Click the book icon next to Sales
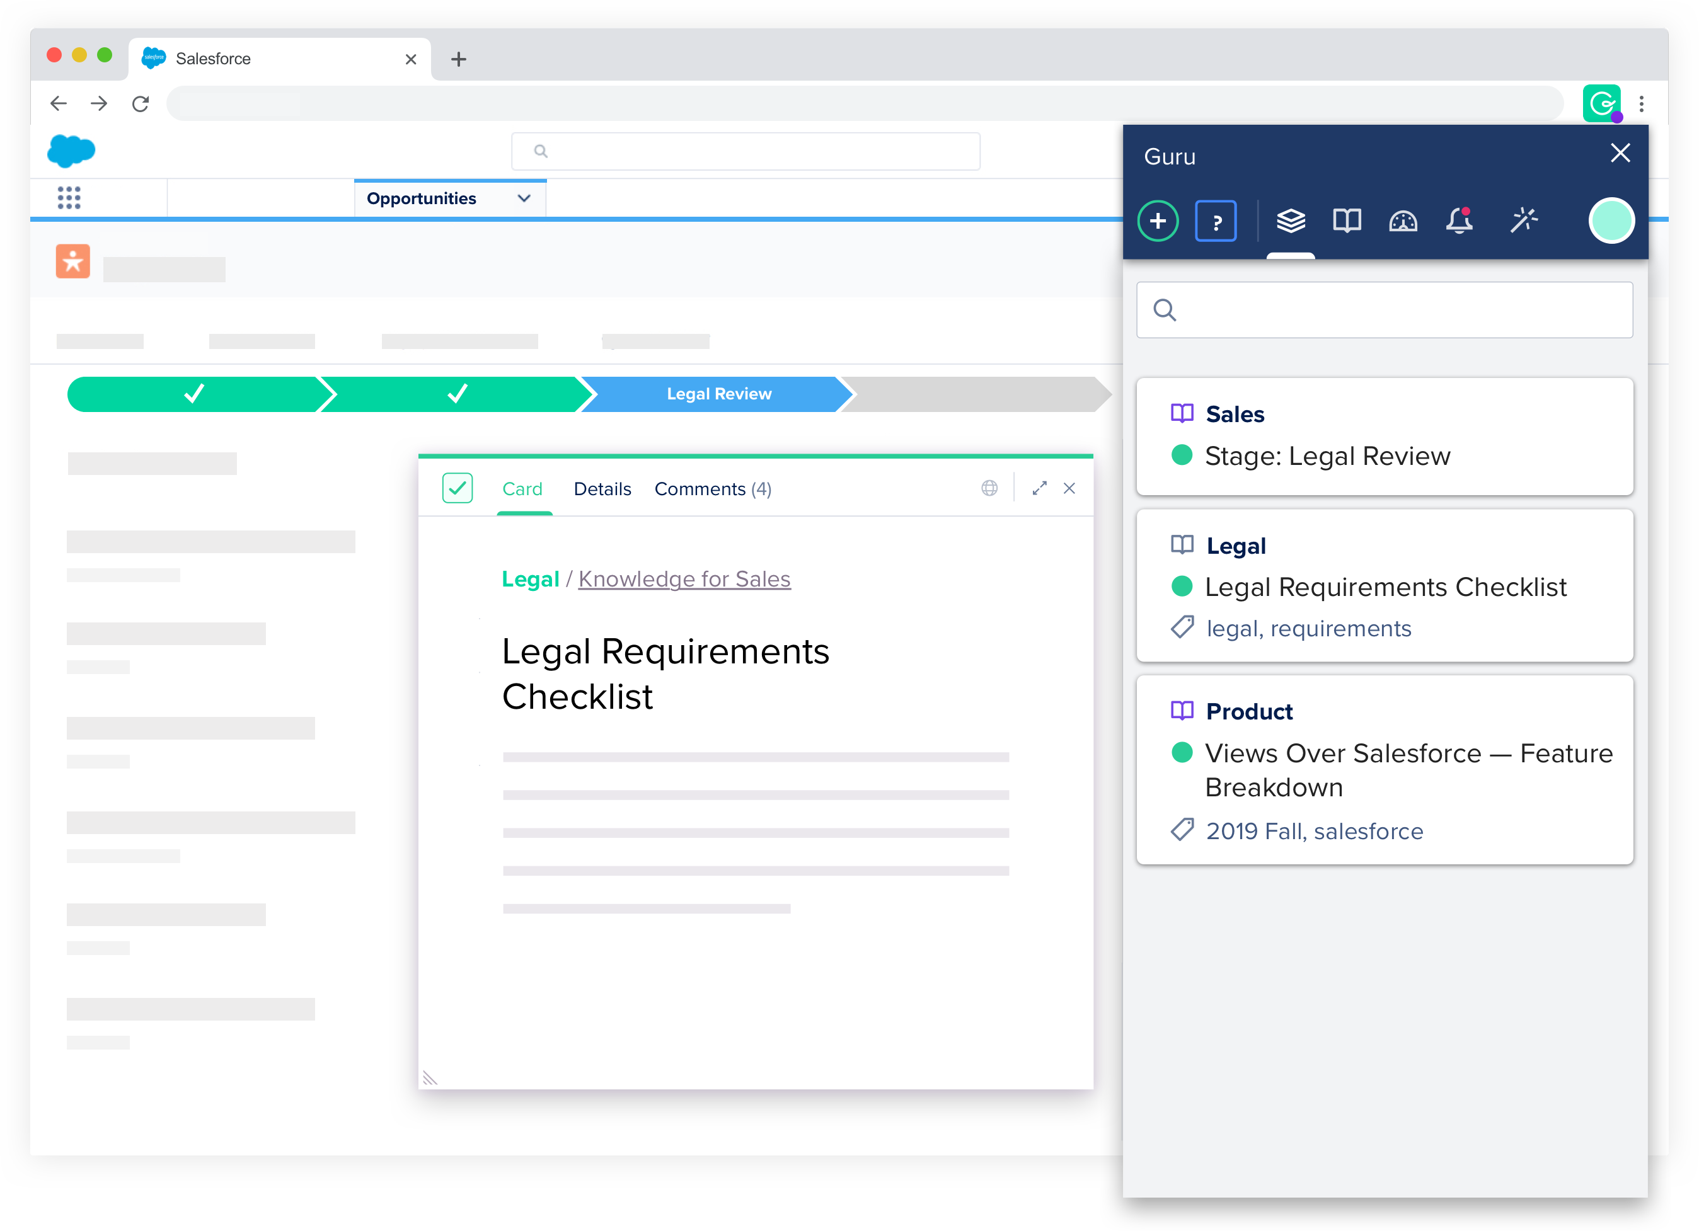Viewport: 1699px width, 1231px height. tap(1182, 413)
